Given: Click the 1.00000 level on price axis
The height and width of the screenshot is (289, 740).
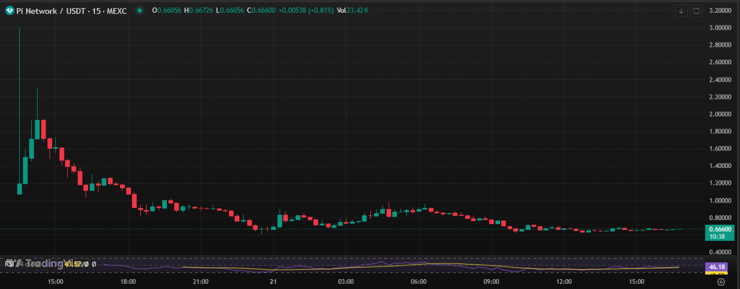Looking at the screenshot, I should pos(720,200).
